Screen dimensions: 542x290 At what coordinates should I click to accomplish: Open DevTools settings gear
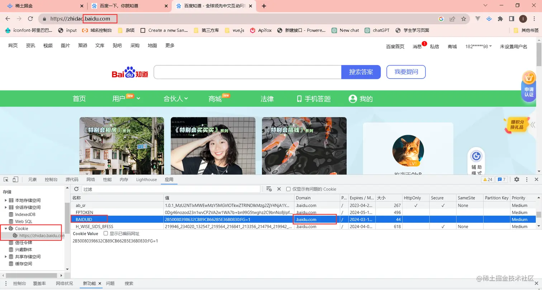(x=517, y=180)
